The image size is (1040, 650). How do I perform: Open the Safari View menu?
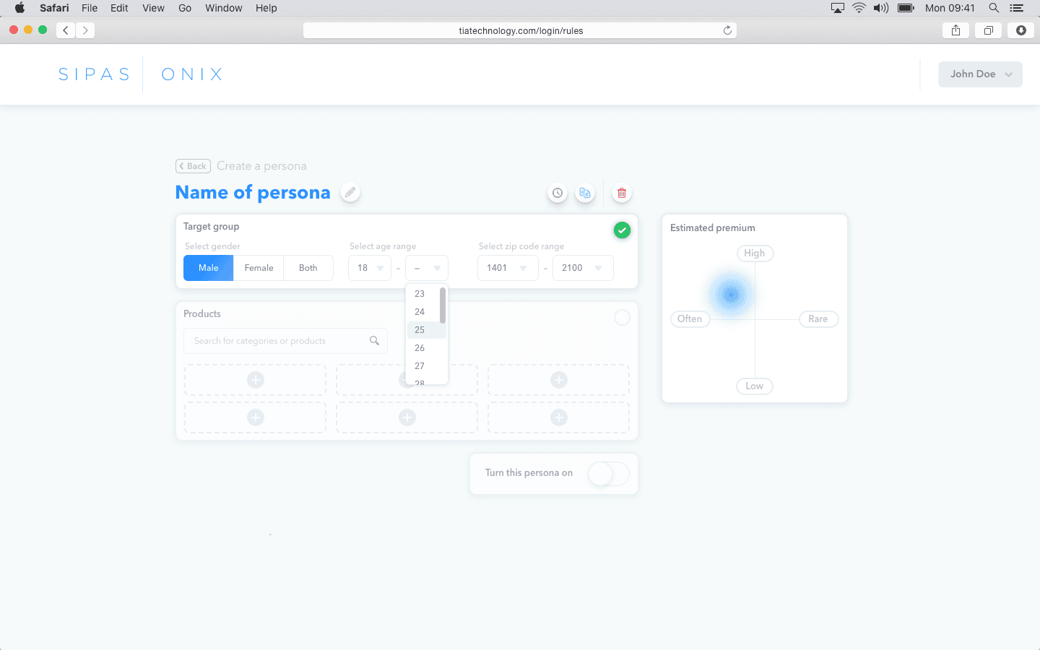pyautogui.click(x=153, y=8)
